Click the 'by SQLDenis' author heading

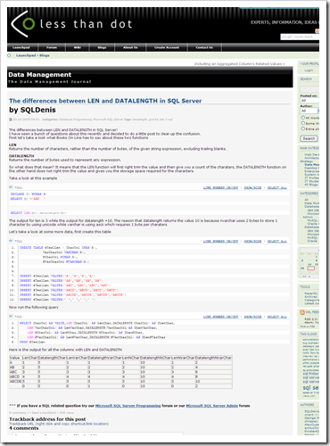(x=32, y=110)
